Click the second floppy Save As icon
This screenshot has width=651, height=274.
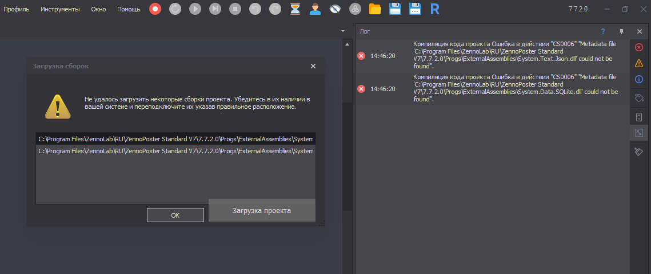(415, 9)
